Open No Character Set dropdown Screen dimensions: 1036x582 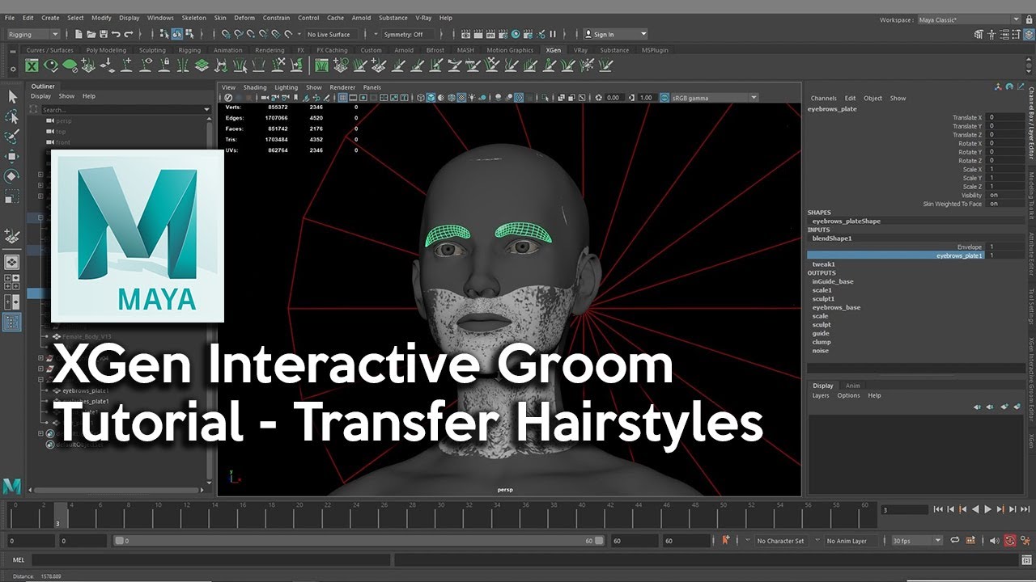pos(782,541)
